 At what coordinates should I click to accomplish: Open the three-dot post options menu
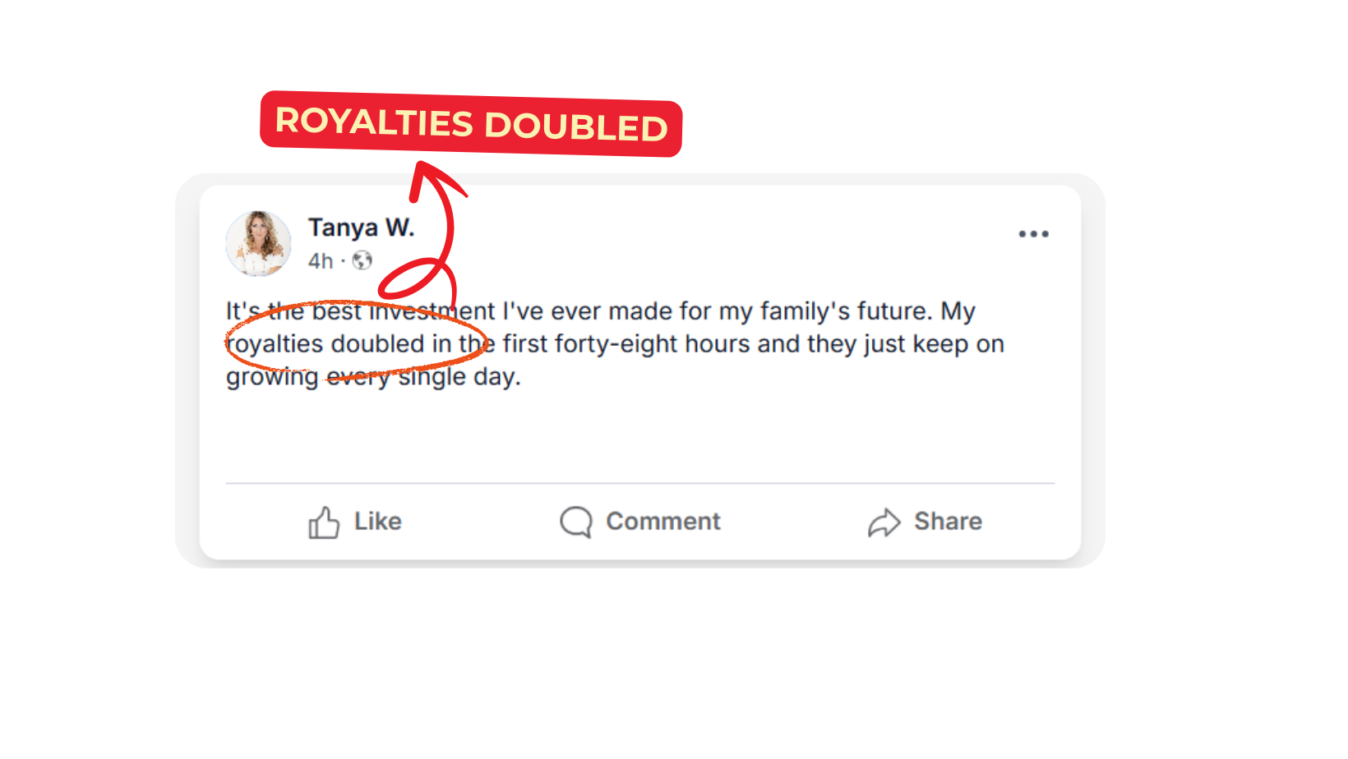pyautogui.click(x=1033, y=234)
